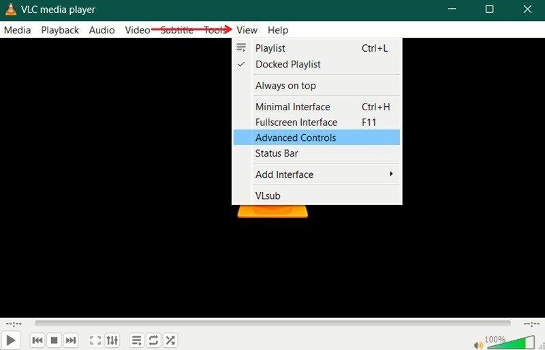This screenshot has width=545, height=350.
Task: Toggle playlist icon in bottom toolbar
Action: click(x=137, y=340)
